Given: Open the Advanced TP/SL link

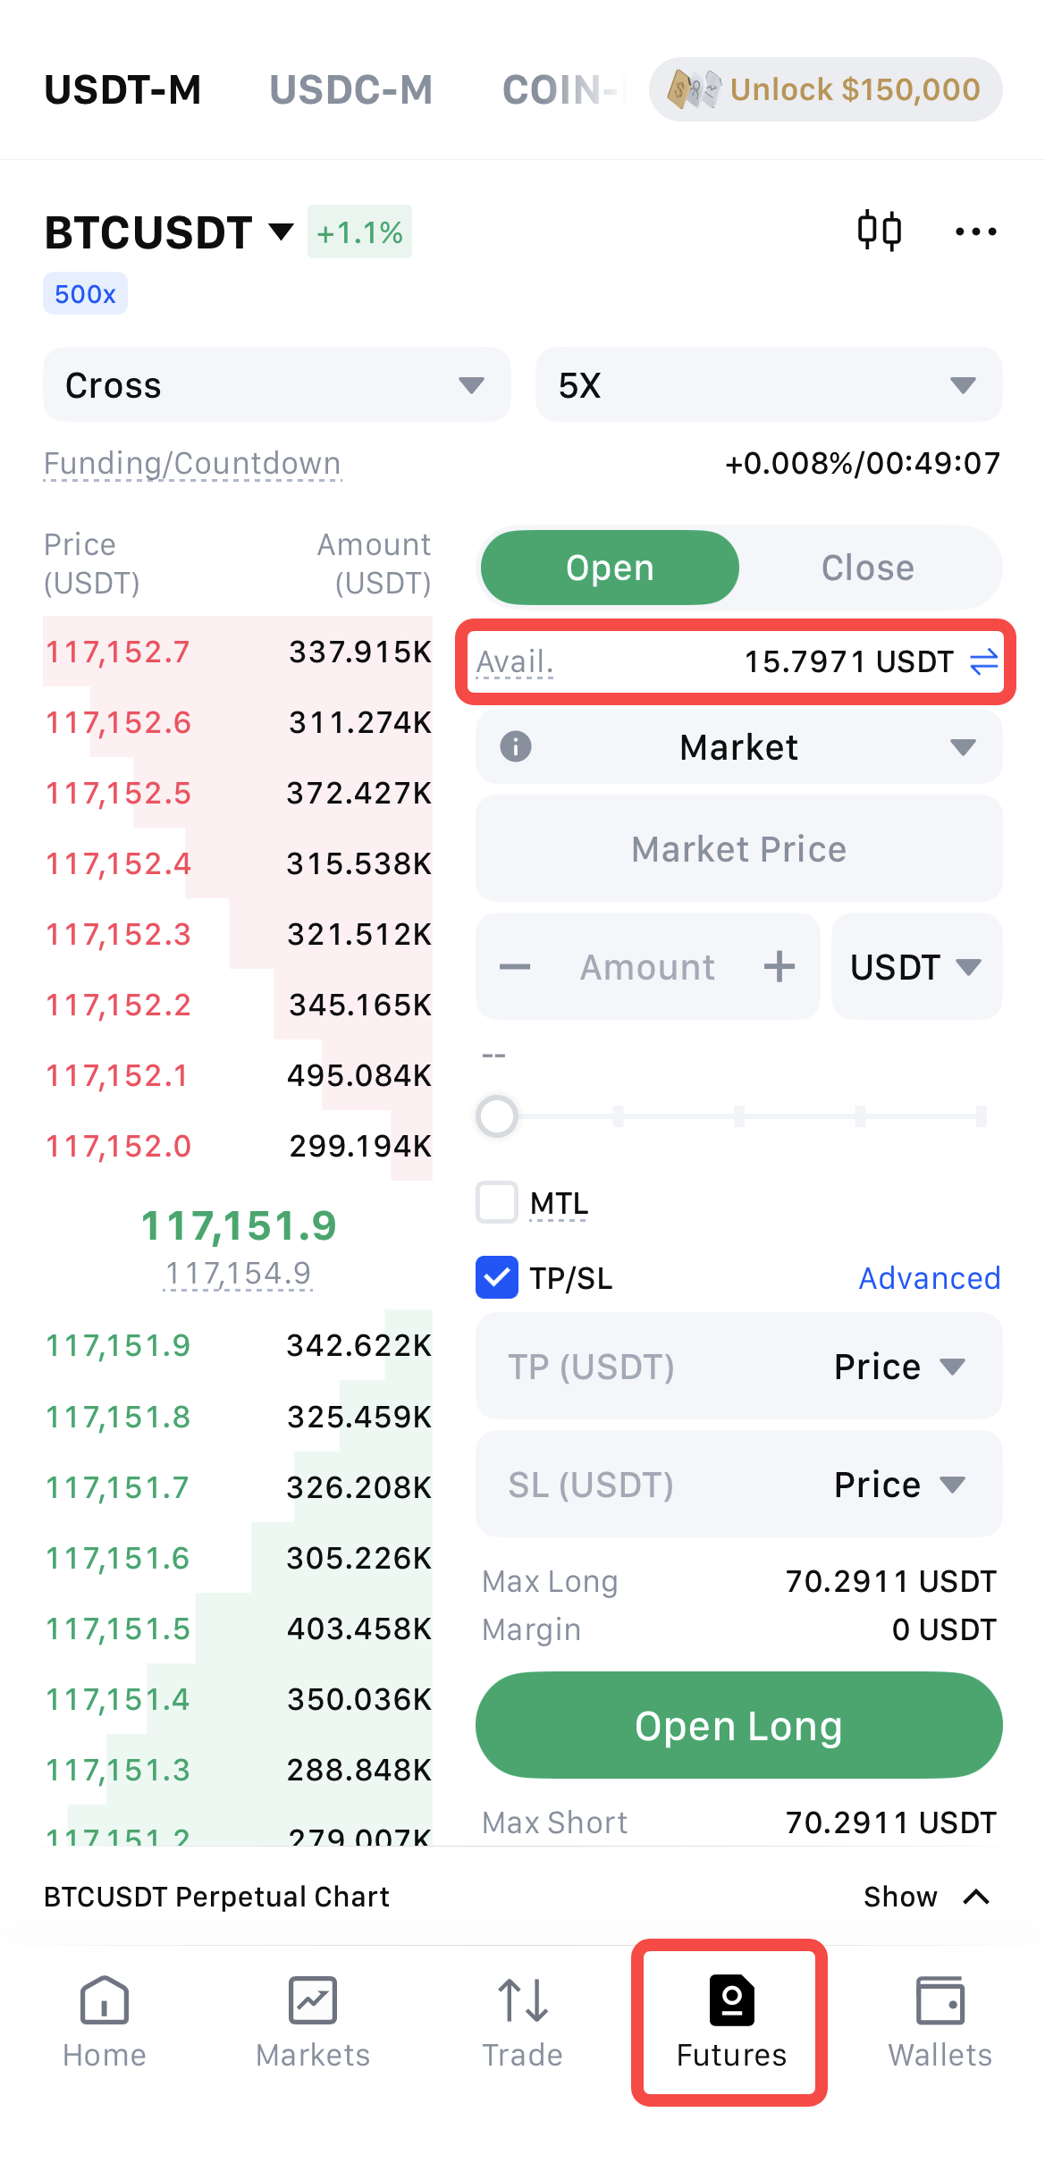Looking at the screenshot, I should pos(929,1278).
